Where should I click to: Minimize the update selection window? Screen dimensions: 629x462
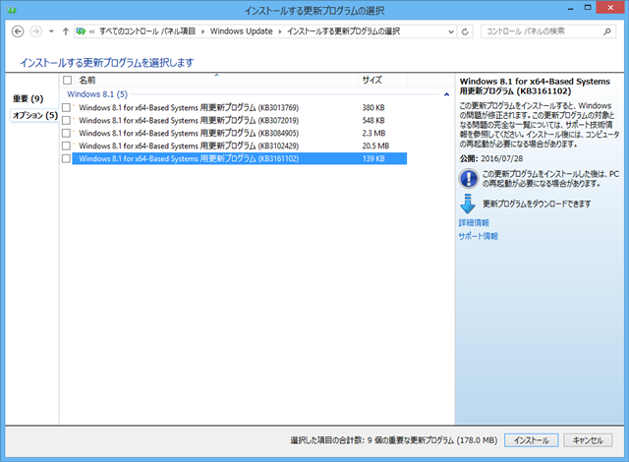pyautogui.click(x=570, y=9)
